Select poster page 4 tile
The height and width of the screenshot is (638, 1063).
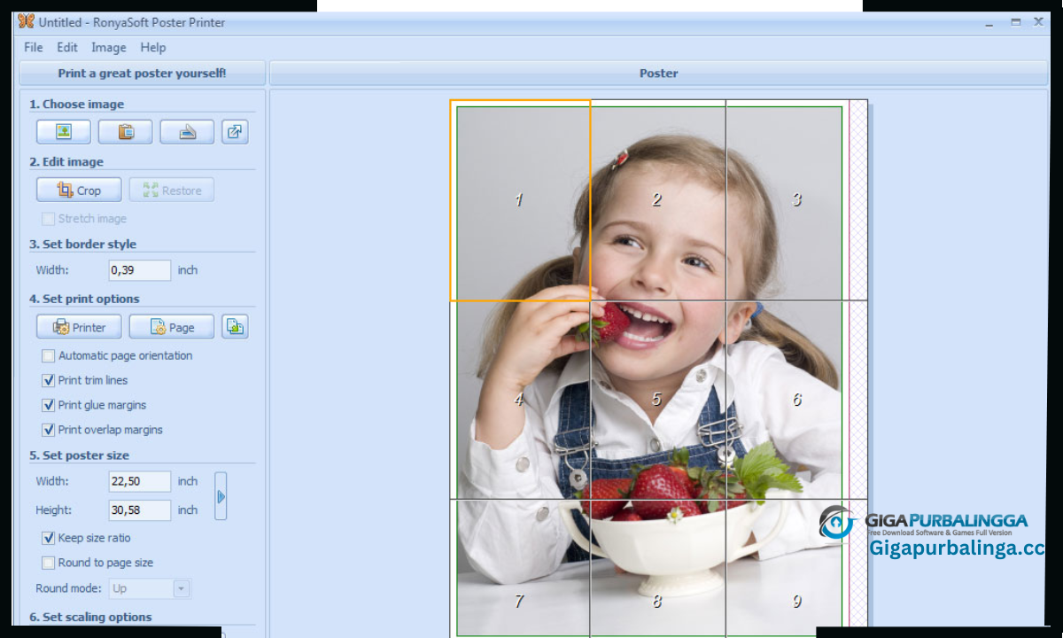tap(520, 400)
